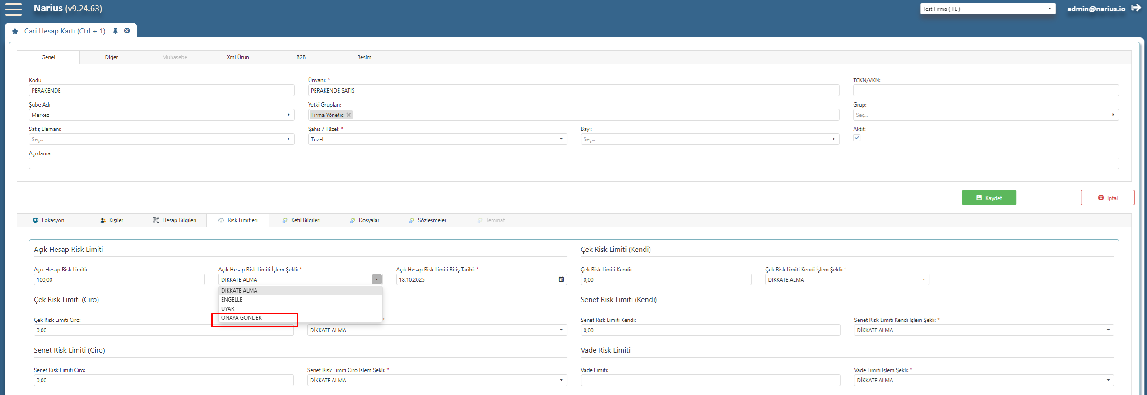Click the Açık Hesap Risk Limiti amount field
Viewport: 1147px width, 395px height.
119,280
